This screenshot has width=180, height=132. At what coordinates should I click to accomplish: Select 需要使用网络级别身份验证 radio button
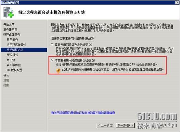click(x=52, y=44)
